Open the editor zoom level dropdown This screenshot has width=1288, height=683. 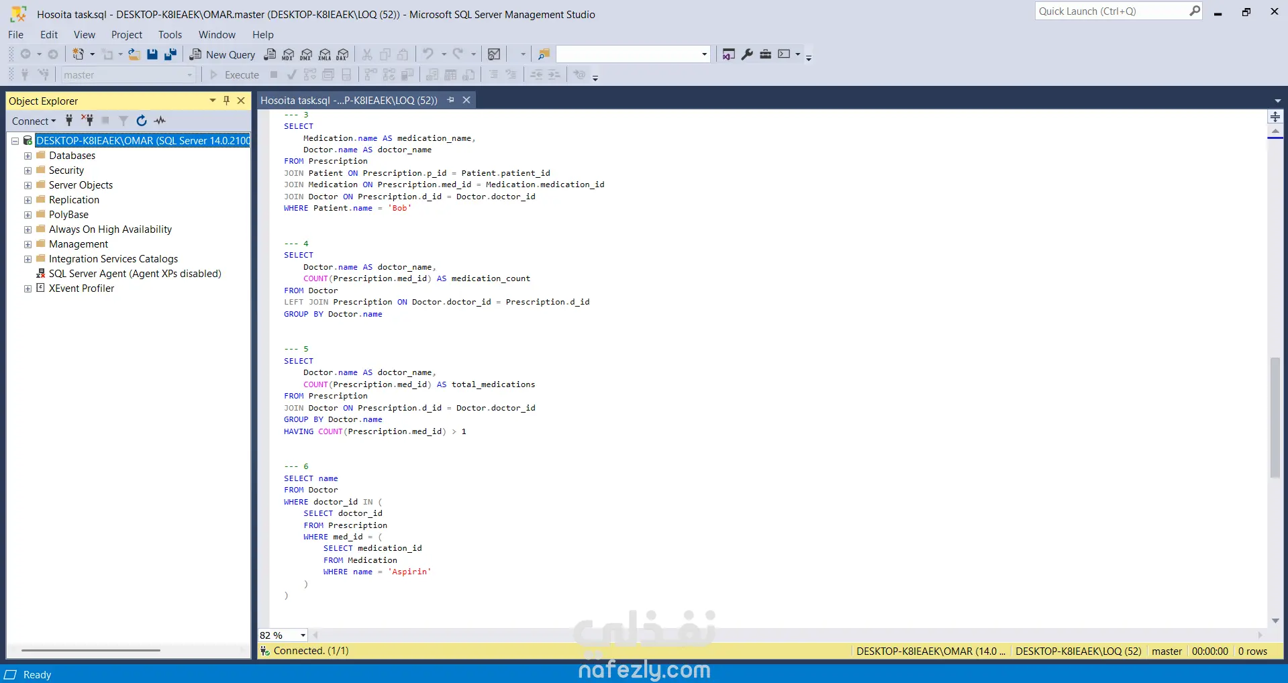point(303,635)
